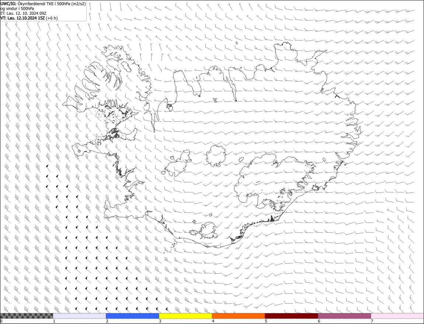Click the legend label '2'
This screenshot has height=324, width=424.
pos(107,321)
